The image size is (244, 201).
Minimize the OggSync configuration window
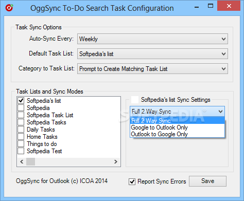point(197,7)
